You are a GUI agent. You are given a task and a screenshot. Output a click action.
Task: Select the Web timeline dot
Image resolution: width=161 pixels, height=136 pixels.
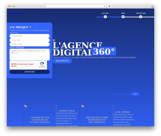(123, 17)
